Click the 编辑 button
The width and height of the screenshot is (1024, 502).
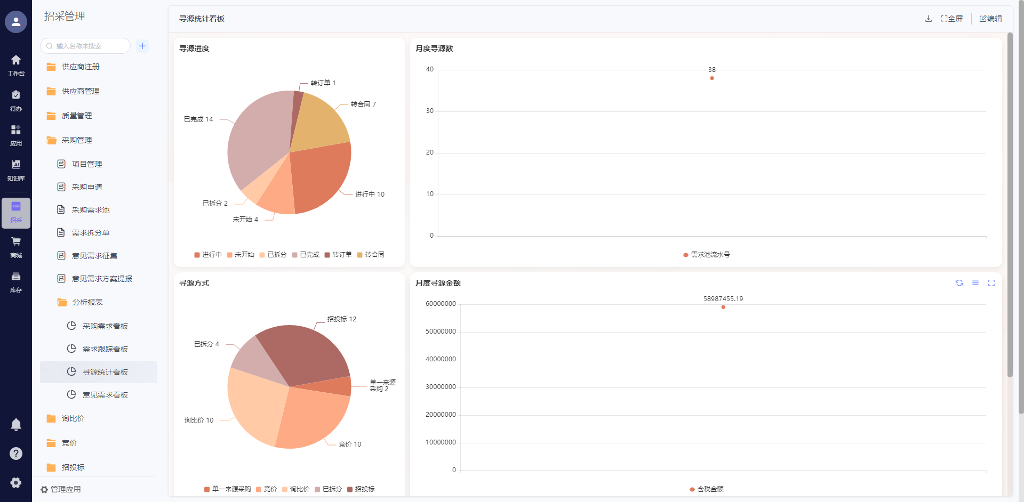[x=990, y=19]
